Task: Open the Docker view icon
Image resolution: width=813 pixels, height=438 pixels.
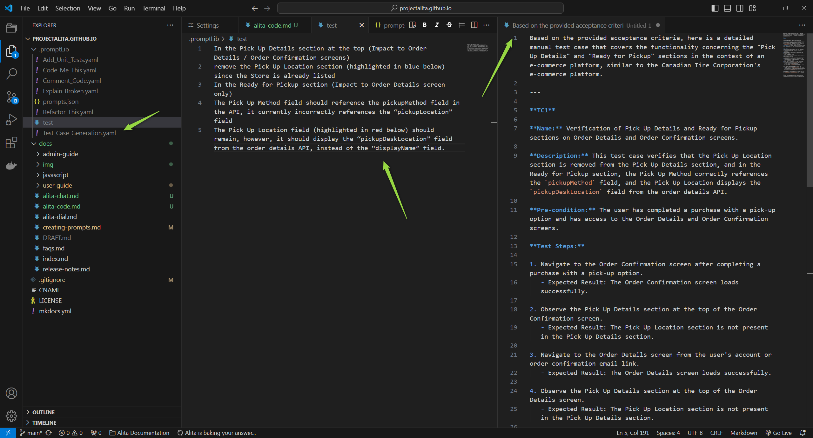Action: (11, 165)
